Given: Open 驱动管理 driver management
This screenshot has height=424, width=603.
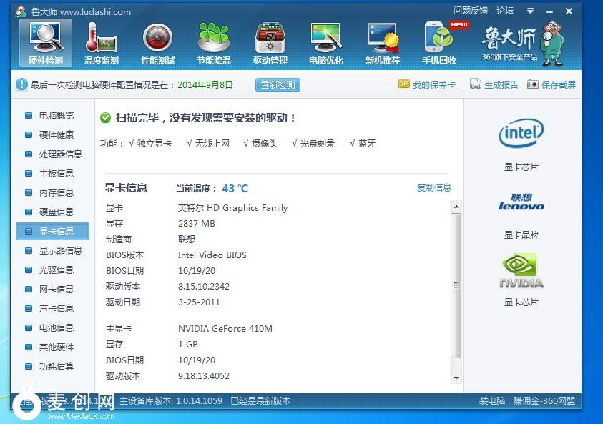Looking at the screenshot, I should (270, 41).
